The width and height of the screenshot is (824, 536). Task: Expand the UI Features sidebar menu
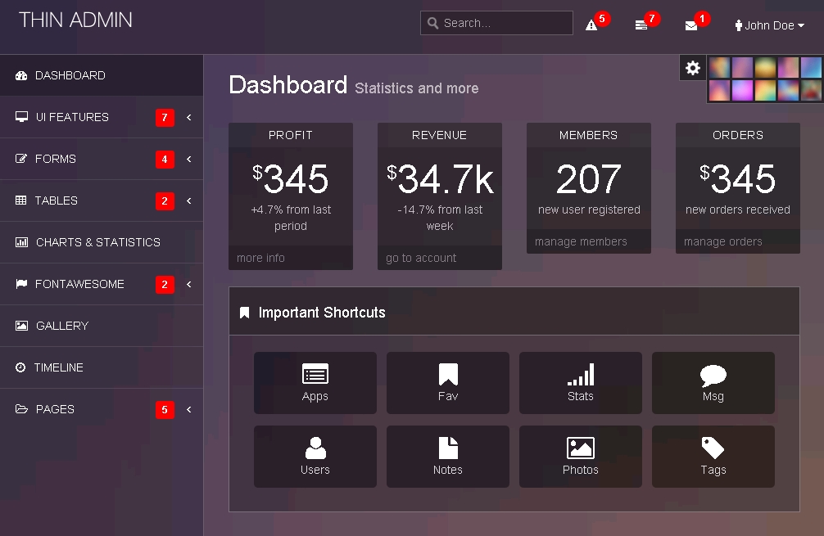click(x=102, y=117)
